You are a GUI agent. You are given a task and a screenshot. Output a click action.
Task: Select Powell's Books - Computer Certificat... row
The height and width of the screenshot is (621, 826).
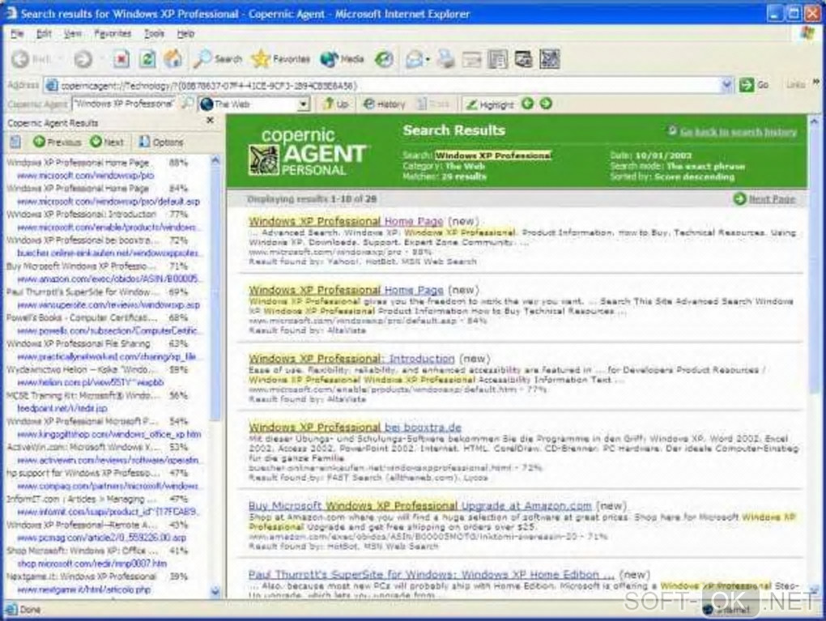[x=97, y=317]
